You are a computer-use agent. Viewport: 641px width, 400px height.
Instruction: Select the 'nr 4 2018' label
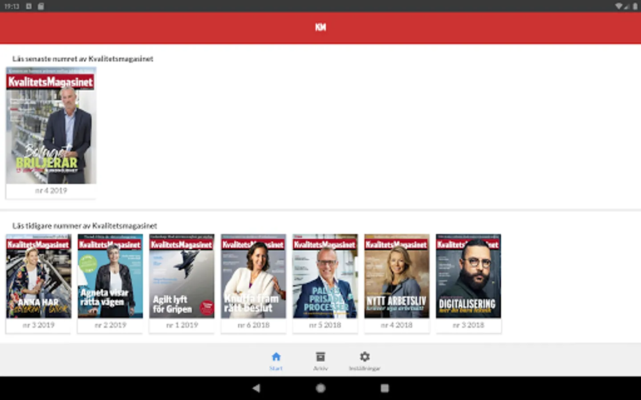[397, 325]
